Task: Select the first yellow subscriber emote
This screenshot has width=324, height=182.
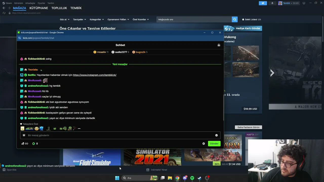Action: click(x=23, y=128)
